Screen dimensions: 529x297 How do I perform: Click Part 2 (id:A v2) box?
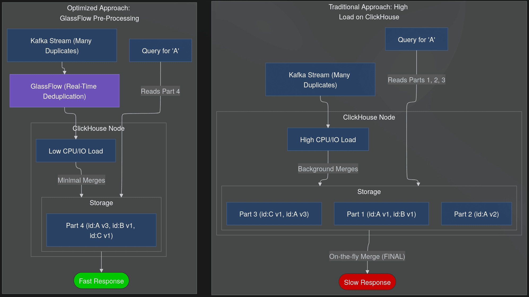point(476,214)
